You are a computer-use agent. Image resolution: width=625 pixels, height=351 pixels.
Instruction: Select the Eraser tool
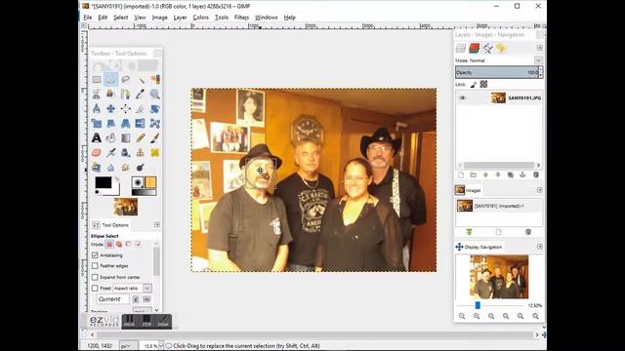(97, 152)
